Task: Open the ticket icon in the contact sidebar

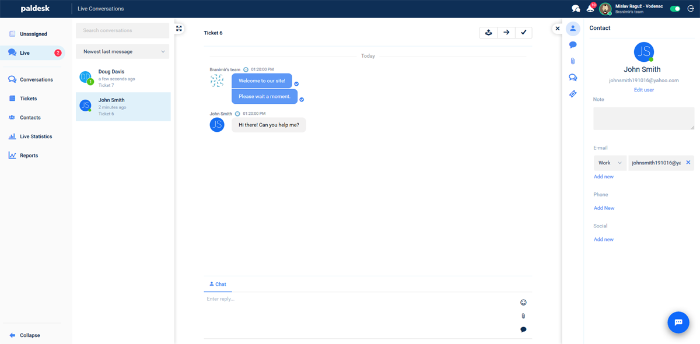Action: point(573,94)
